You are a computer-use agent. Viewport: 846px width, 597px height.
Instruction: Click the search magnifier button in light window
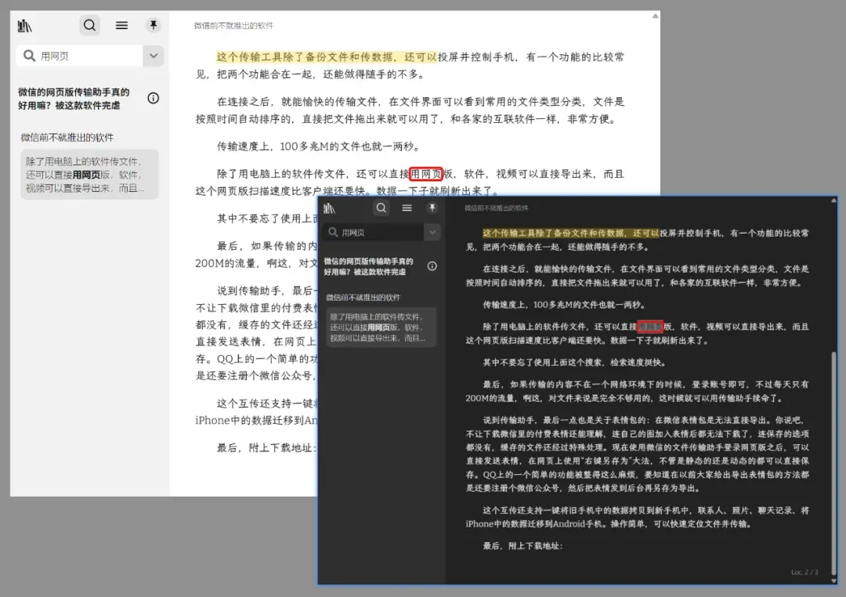[x=89, y=25]
